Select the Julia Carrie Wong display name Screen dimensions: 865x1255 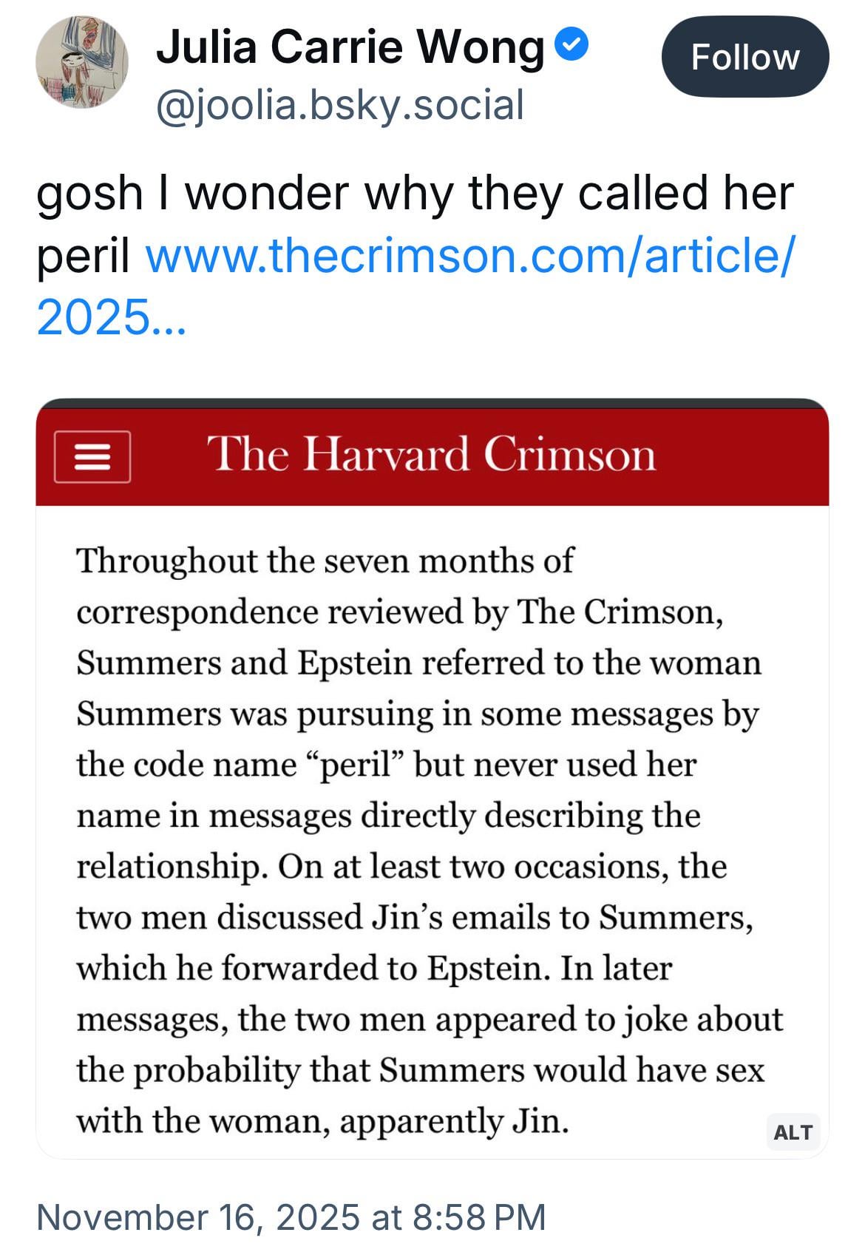pos(350,47)
